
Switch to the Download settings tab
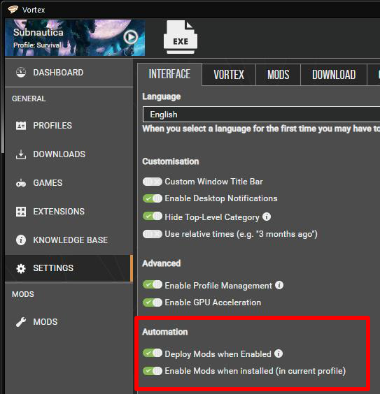click(334, 75)
